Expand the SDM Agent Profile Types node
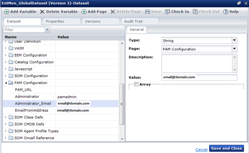 6,131
